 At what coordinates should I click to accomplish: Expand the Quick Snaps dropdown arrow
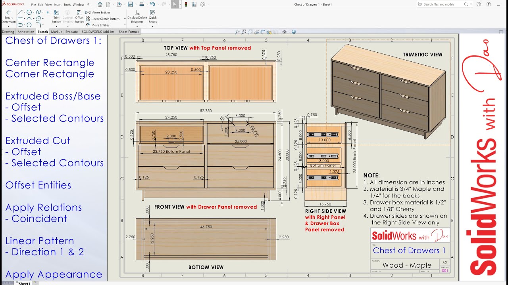(152, 27)
